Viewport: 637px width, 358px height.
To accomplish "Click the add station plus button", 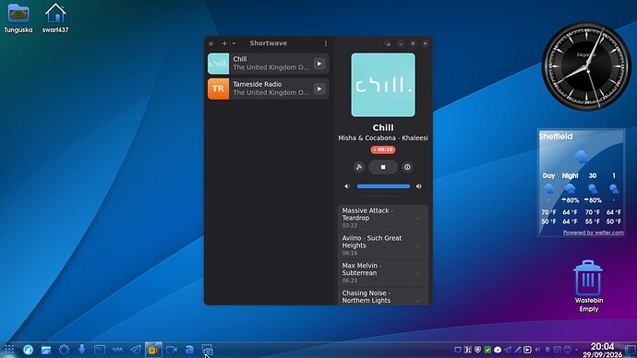I will tap(224, 43).
